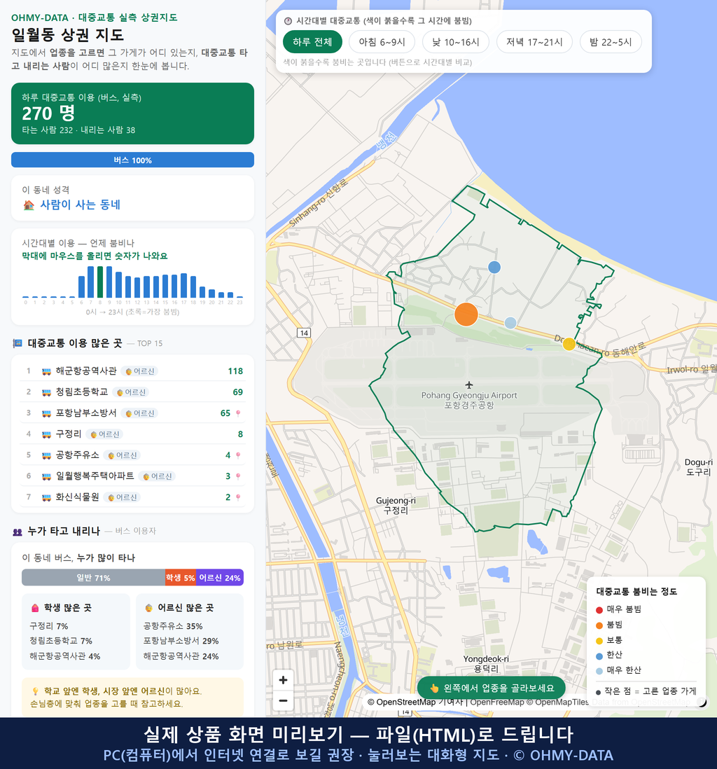This screenshot has width=717, height=769.
Task: Click the 어르신 badge next to 해군항공역사관
Action: point(140,371)
